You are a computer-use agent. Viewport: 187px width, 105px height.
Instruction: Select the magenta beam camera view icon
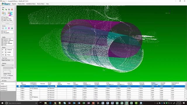click(9, 28)
